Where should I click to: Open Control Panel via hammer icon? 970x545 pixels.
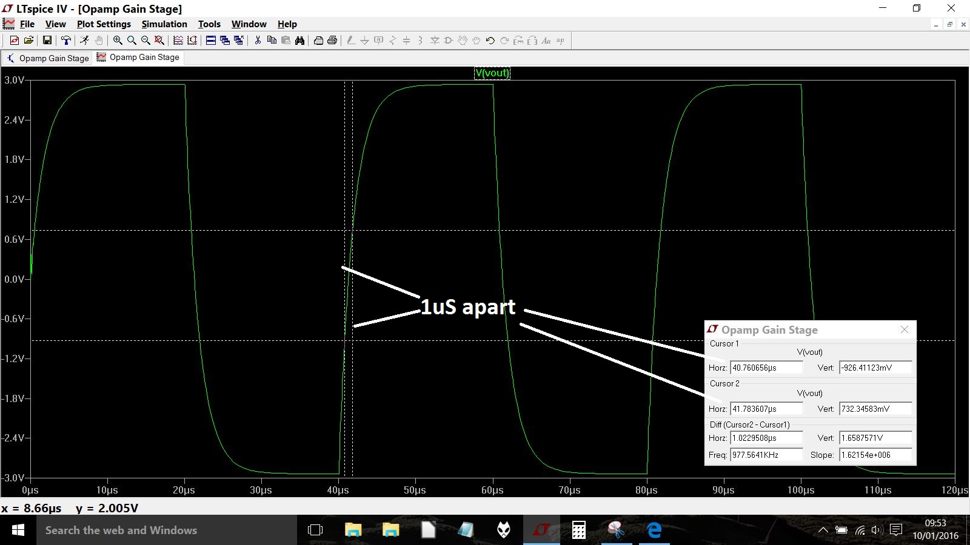[x=66, y=41]
